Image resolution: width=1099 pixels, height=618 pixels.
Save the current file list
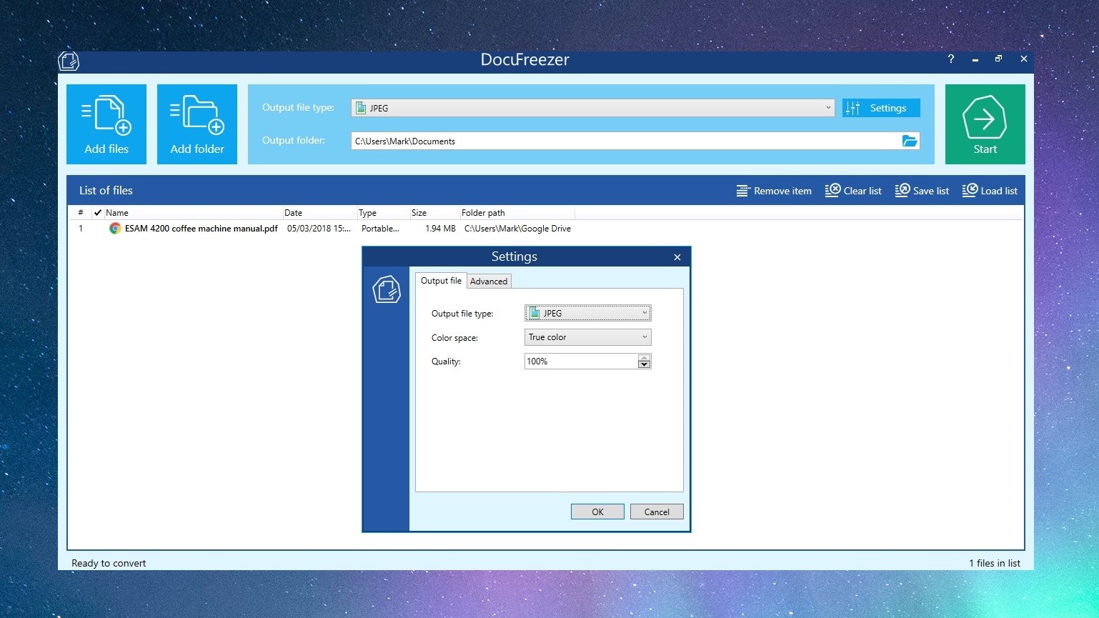coord(922,191)
